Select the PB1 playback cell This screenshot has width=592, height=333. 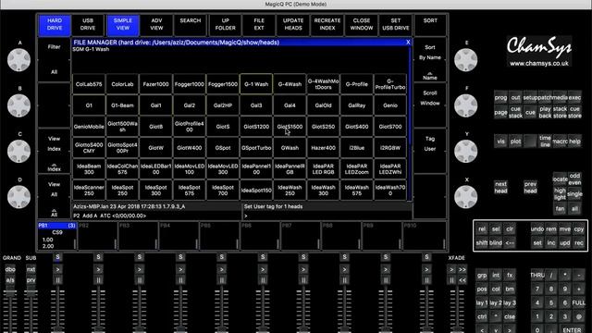click(57, 236)
